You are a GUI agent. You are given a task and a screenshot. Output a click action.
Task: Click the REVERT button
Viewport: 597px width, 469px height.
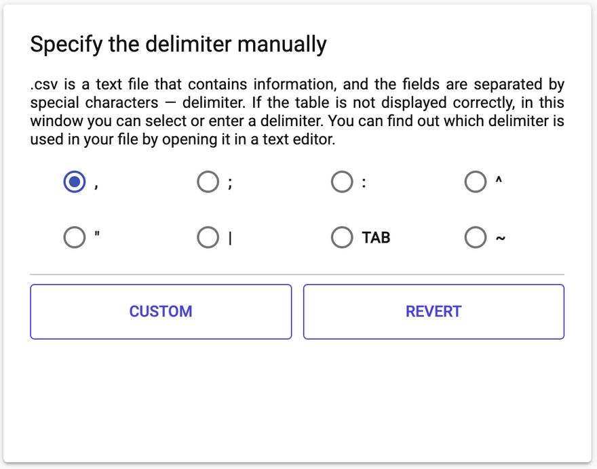pyautogui.click(x=434, y=312)
